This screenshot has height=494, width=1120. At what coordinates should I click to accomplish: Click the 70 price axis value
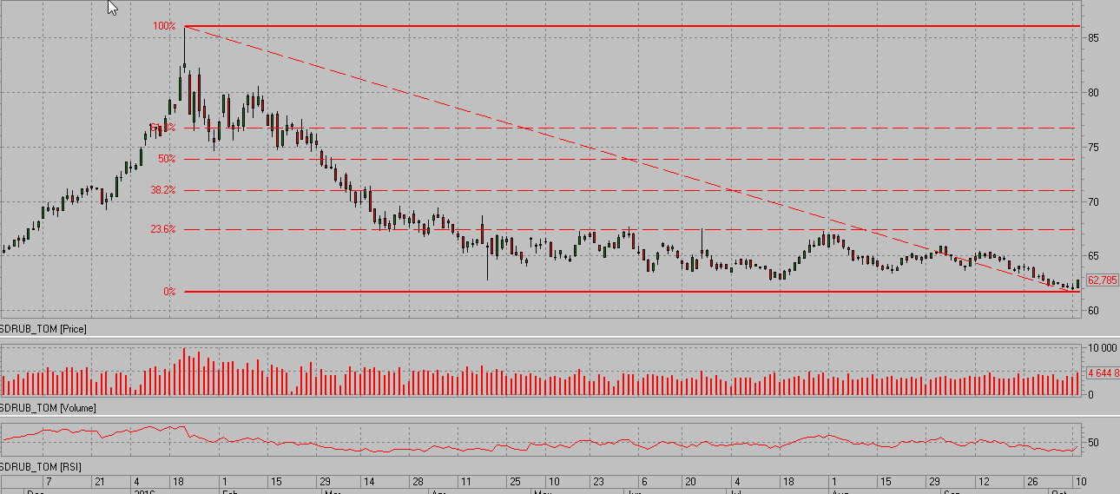tap(1092, 202)
